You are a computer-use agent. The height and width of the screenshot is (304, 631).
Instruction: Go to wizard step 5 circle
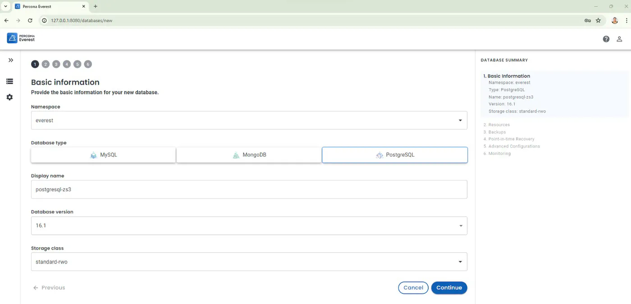point(77,64)
